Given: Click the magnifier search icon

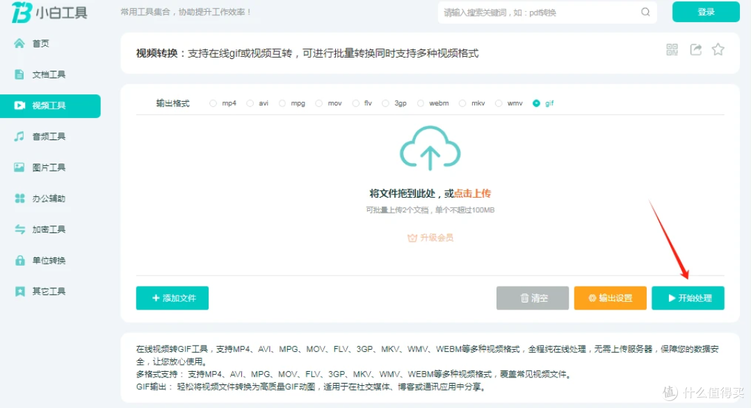Looking at the screenshot, I should pyautogui.click(x=645, y=12).
